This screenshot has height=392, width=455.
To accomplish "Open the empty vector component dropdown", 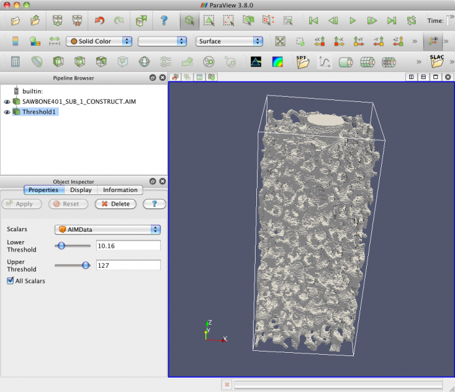I will (162, 41).
